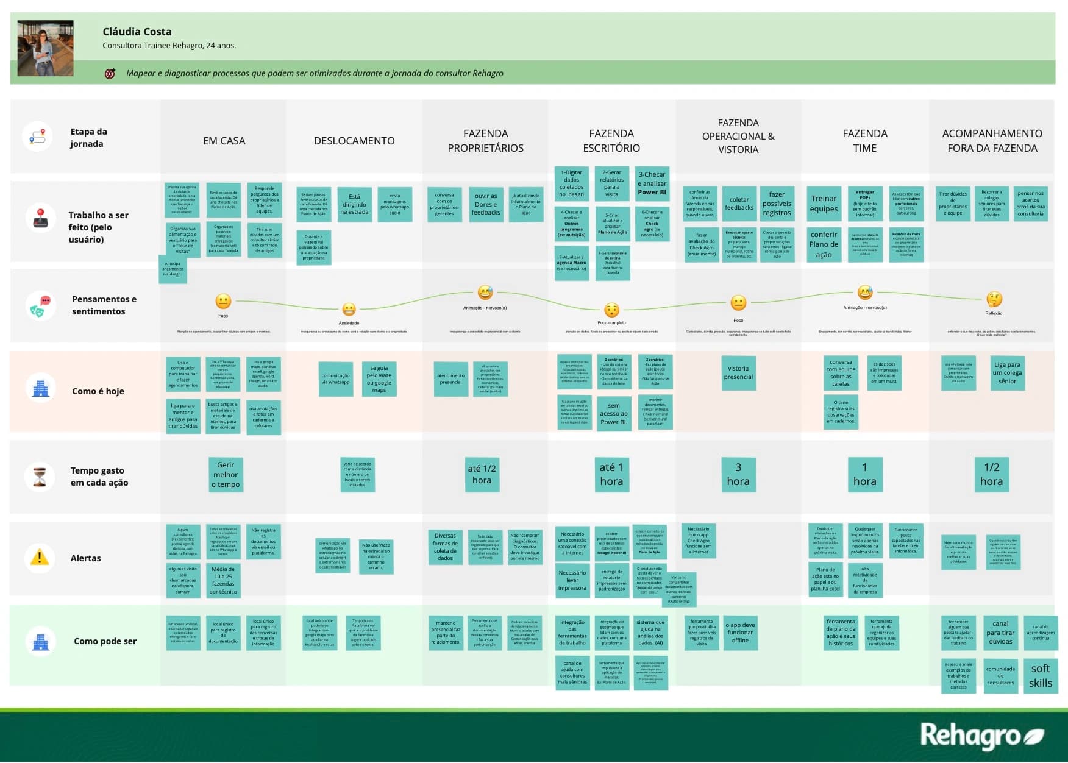Click the joystick icon beside Trabalho a ser feito

pyautogui.click(x=40, y=218)
